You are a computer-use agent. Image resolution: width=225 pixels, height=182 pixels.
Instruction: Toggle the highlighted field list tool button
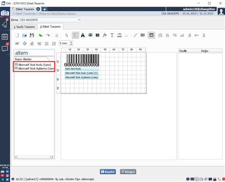(75, 35)
